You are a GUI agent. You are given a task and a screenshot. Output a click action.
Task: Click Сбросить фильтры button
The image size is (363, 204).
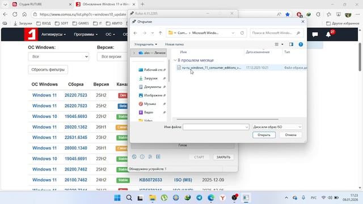tap(48, 70)
